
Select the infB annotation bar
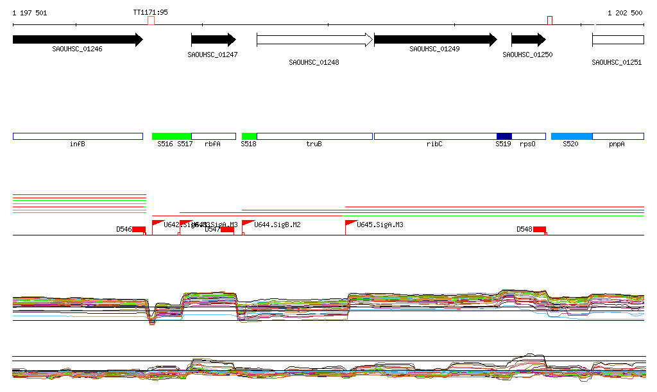pyautogui.click(x=77, y=136)
